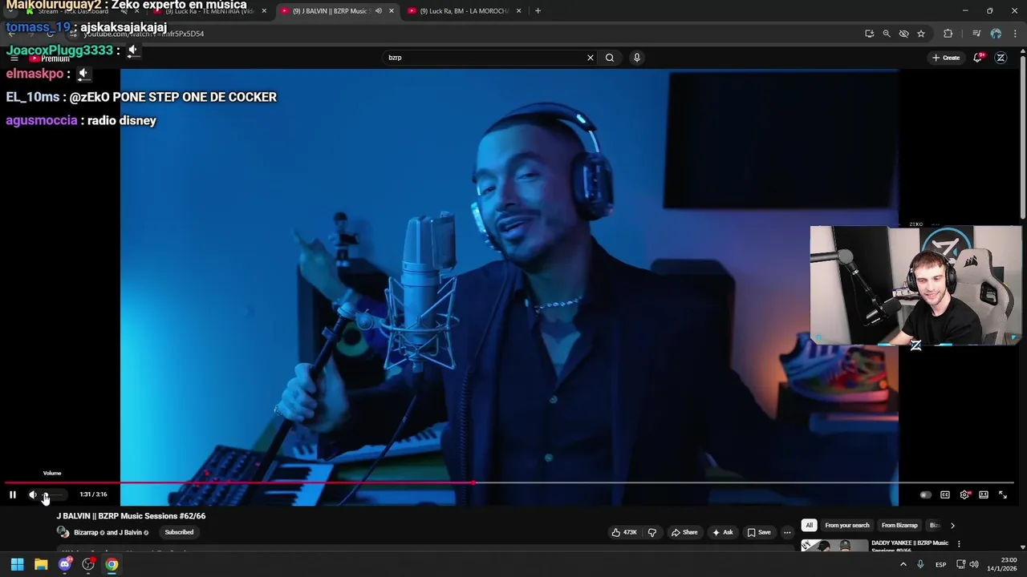The width and height of the screenshot is (1027, 577).
Task: Click the YouTube search box containing bzrp
Action: pyautogui.click(x=485, y=58)
